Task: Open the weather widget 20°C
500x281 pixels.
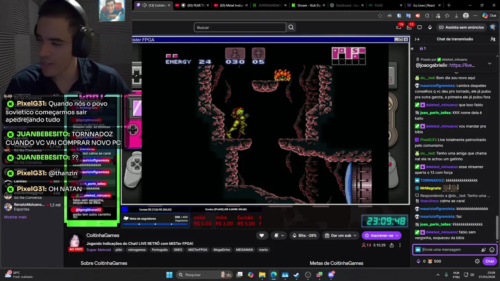Action: [x=18, y=275]
